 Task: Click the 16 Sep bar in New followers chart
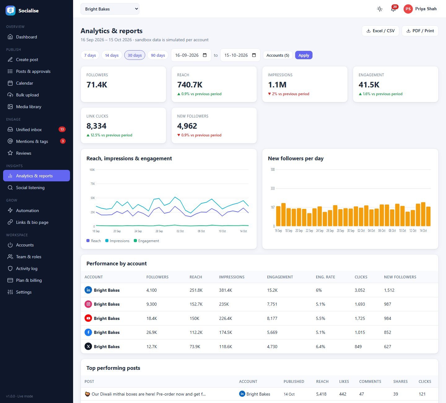pos(278,216)
